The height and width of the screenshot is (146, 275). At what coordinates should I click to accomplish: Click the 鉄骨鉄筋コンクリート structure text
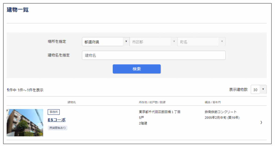(x=220, y=112)
